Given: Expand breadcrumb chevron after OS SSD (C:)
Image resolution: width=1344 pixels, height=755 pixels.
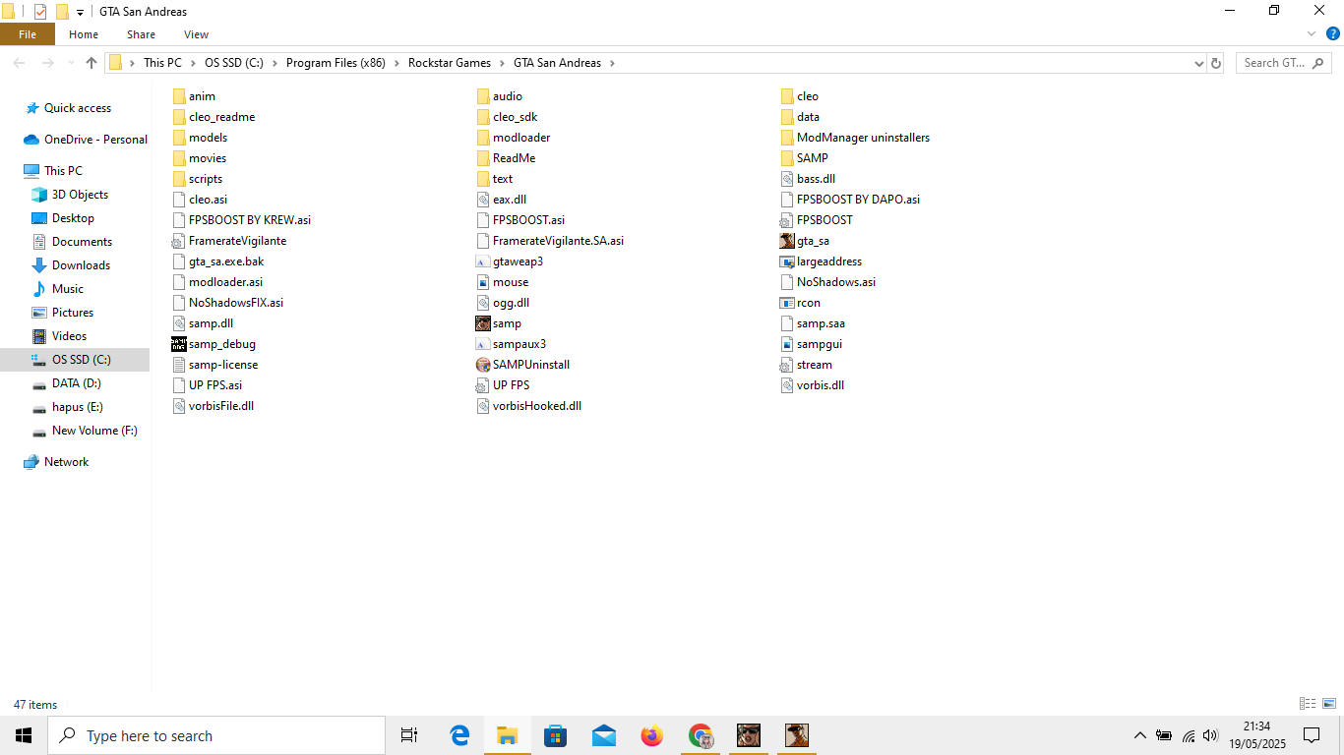Looking at the screenshot, I should pyautogui.click(x=275, y=63).
